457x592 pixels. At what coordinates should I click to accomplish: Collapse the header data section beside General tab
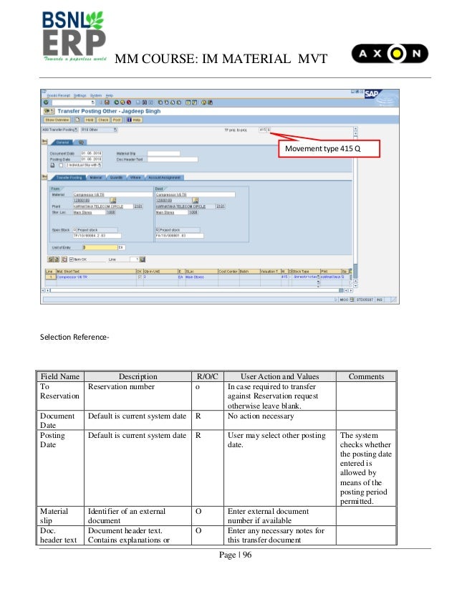[x=45, y=142]
